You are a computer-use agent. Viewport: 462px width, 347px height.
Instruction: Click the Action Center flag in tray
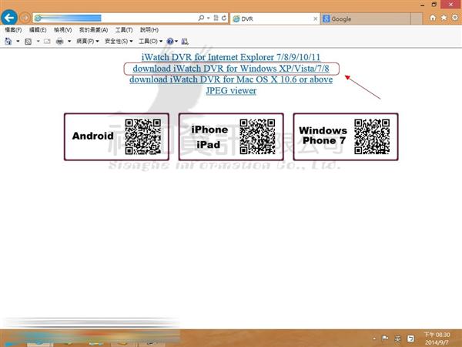point(386,337)
